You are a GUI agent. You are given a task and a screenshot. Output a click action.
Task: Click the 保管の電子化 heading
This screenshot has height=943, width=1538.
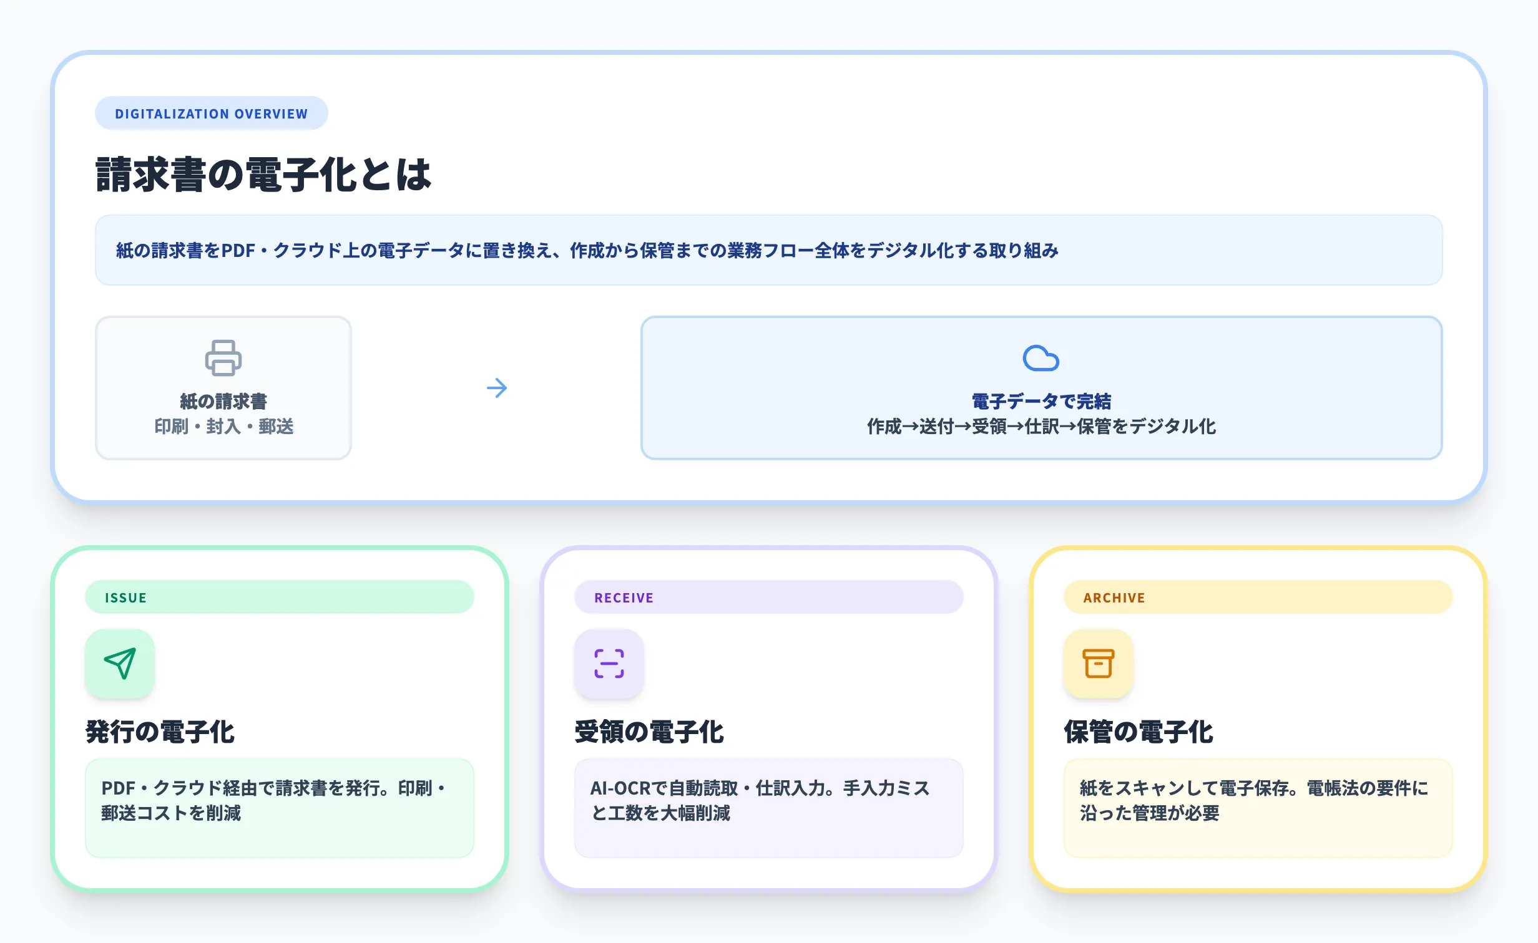tap(1139, 731)
